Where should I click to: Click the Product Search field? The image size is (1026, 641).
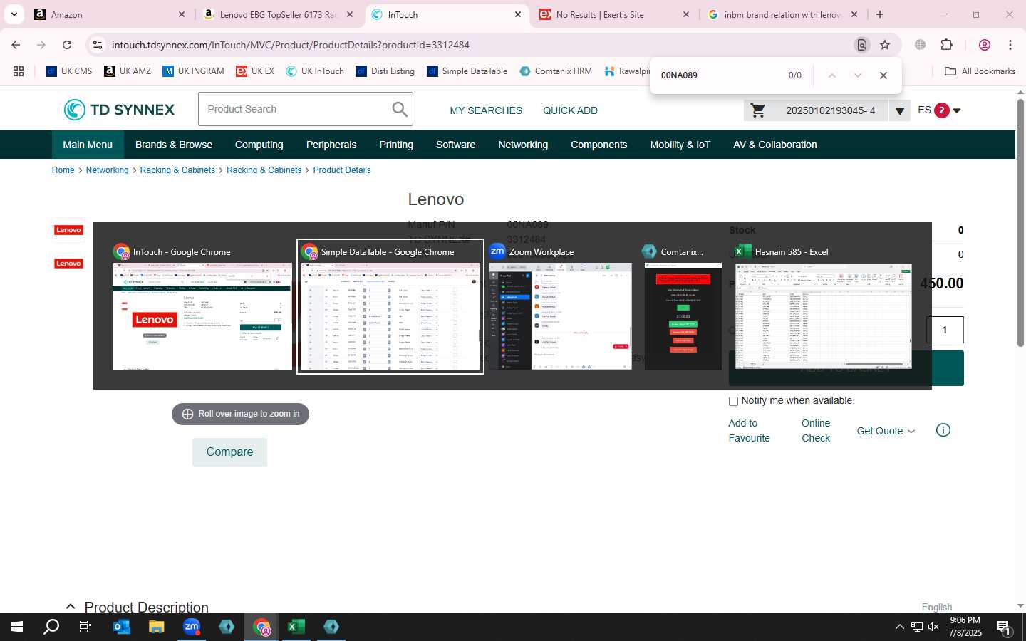click(x=294, y=109)
